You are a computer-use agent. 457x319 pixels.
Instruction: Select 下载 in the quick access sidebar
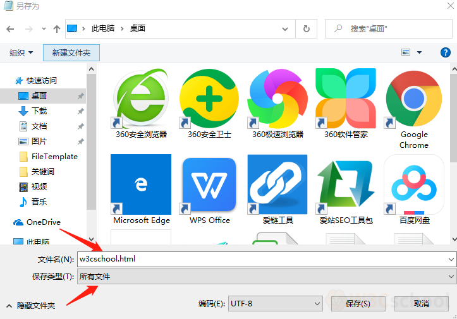[x=39, y=111]
